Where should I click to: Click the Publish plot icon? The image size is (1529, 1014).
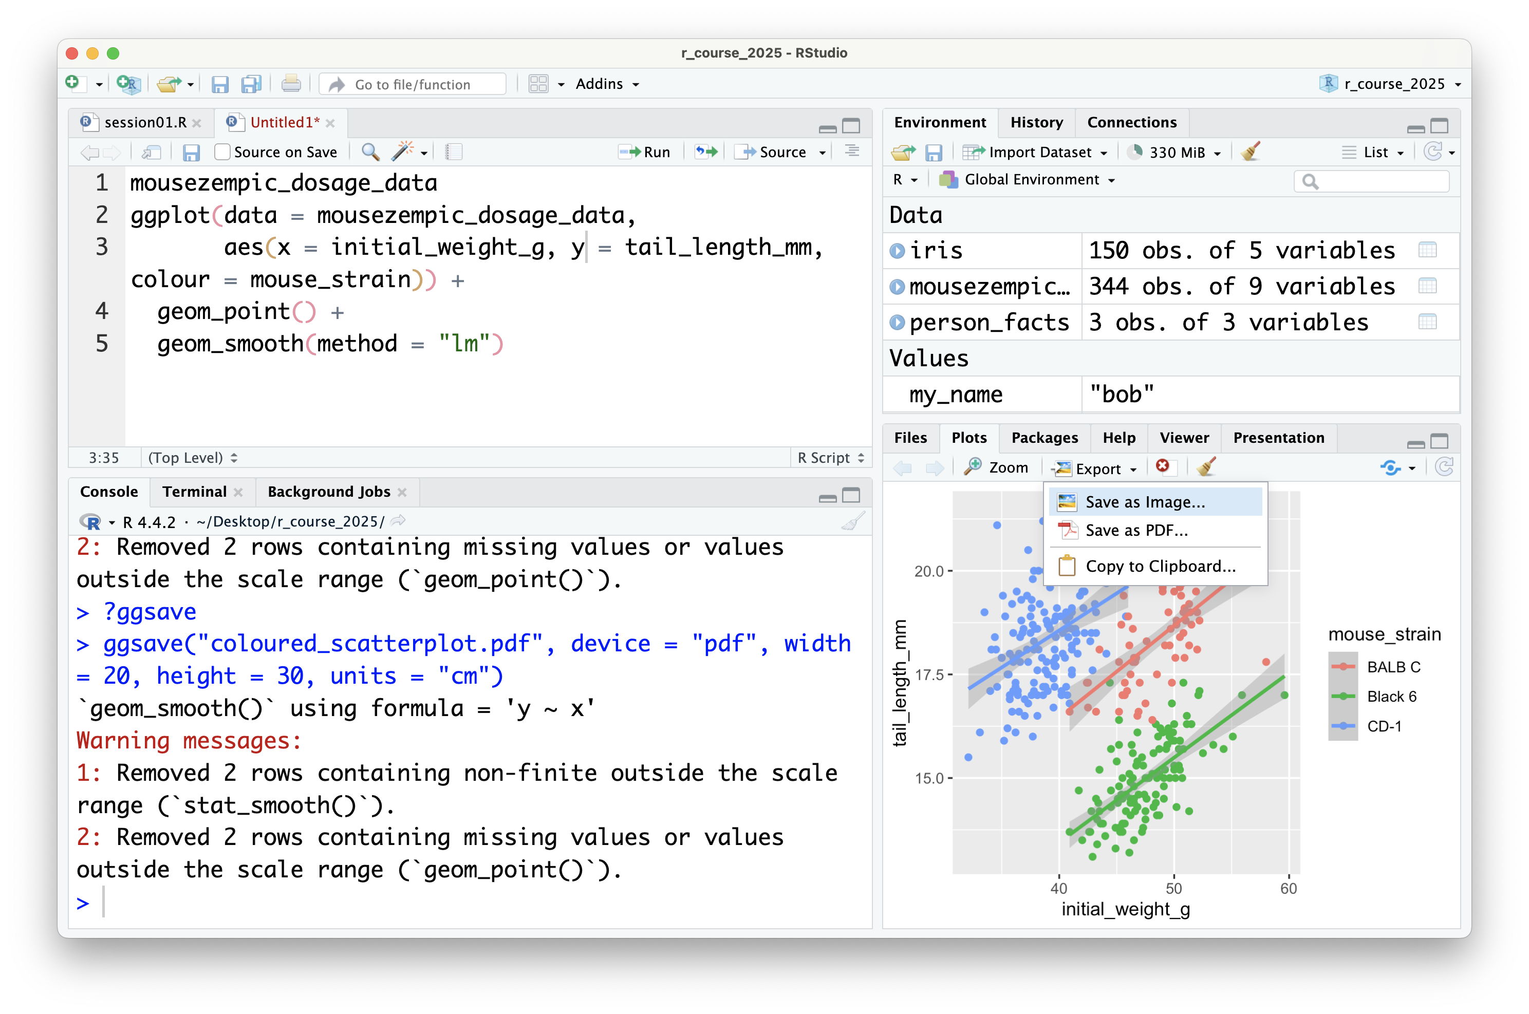(x=1391, y=467)
